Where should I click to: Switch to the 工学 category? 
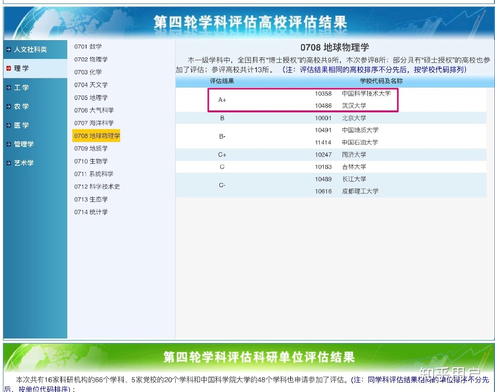click(22, 88)
